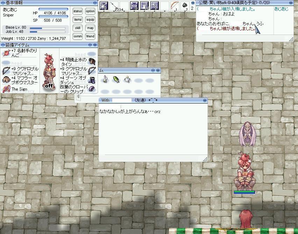Viewport: 298px width, 234px height.
Task: Click the HP bar above 4106 / 4106
Action: [53, 9]
